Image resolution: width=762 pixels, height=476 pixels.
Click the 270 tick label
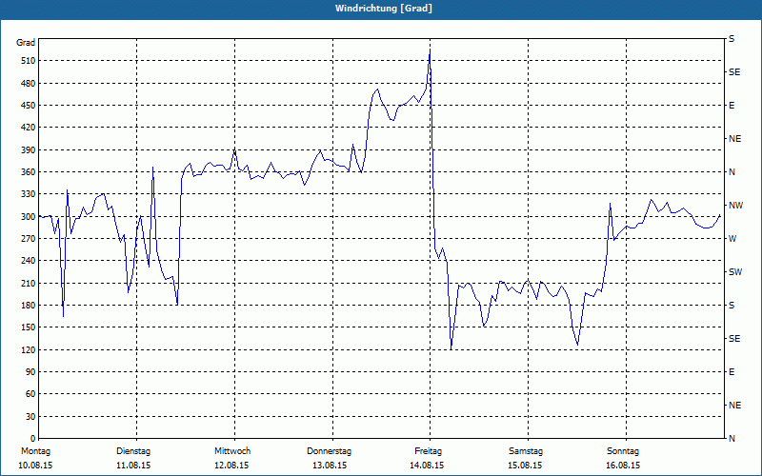(29, 239)
